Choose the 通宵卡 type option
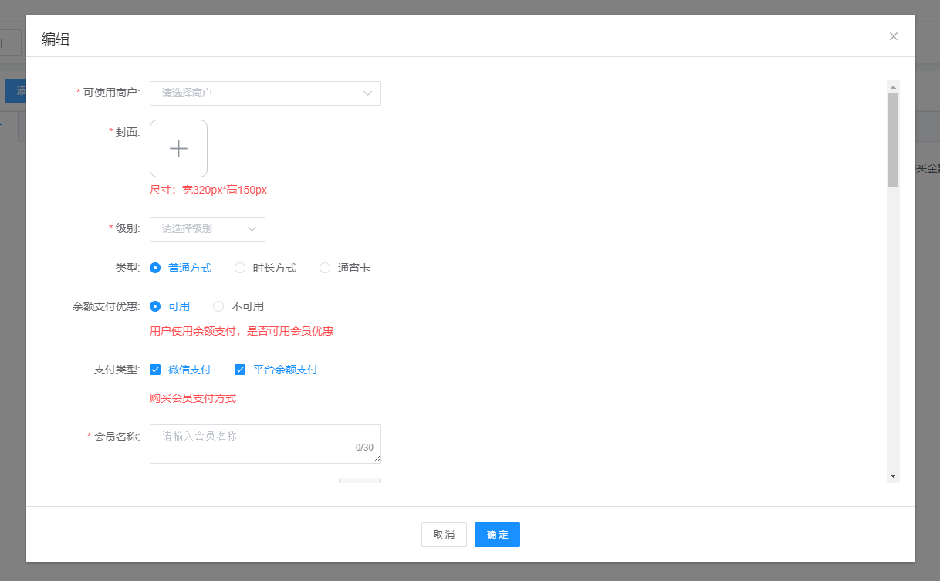Image resolution: width=940 pixels, height=581 pixels. pos(325,268)
